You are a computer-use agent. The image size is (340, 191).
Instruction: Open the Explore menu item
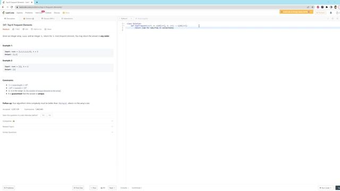click(20, 13)
